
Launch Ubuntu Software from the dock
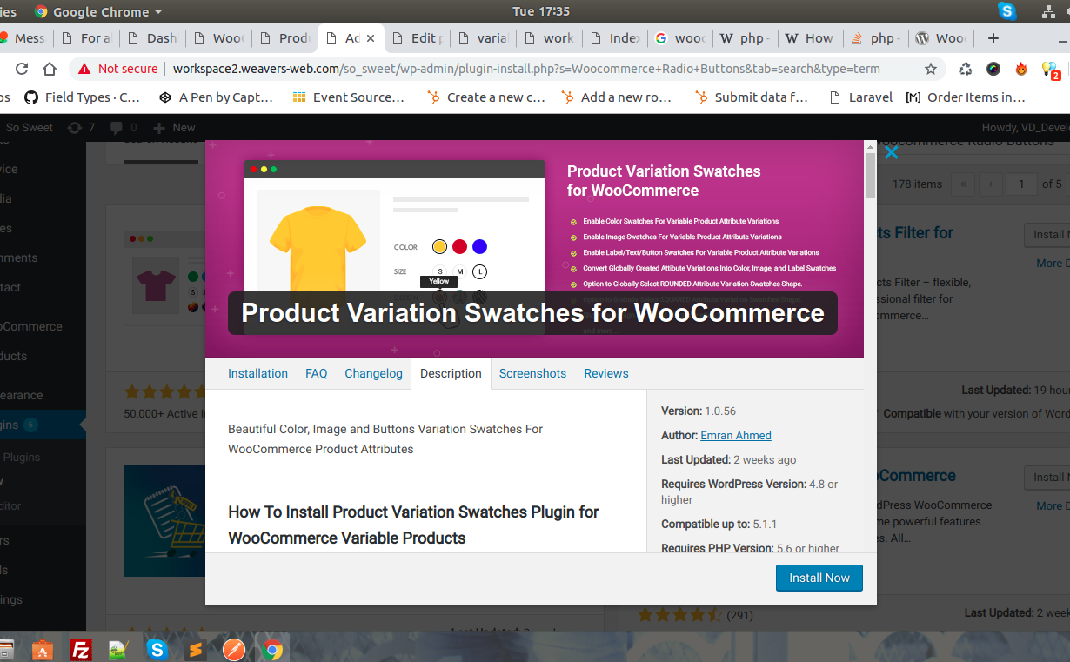43,649
